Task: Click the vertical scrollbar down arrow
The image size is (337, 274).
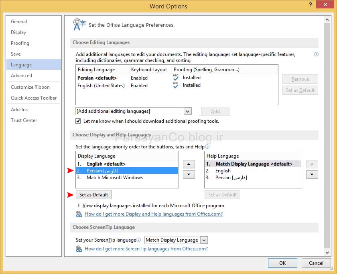Action: [327, 253]
